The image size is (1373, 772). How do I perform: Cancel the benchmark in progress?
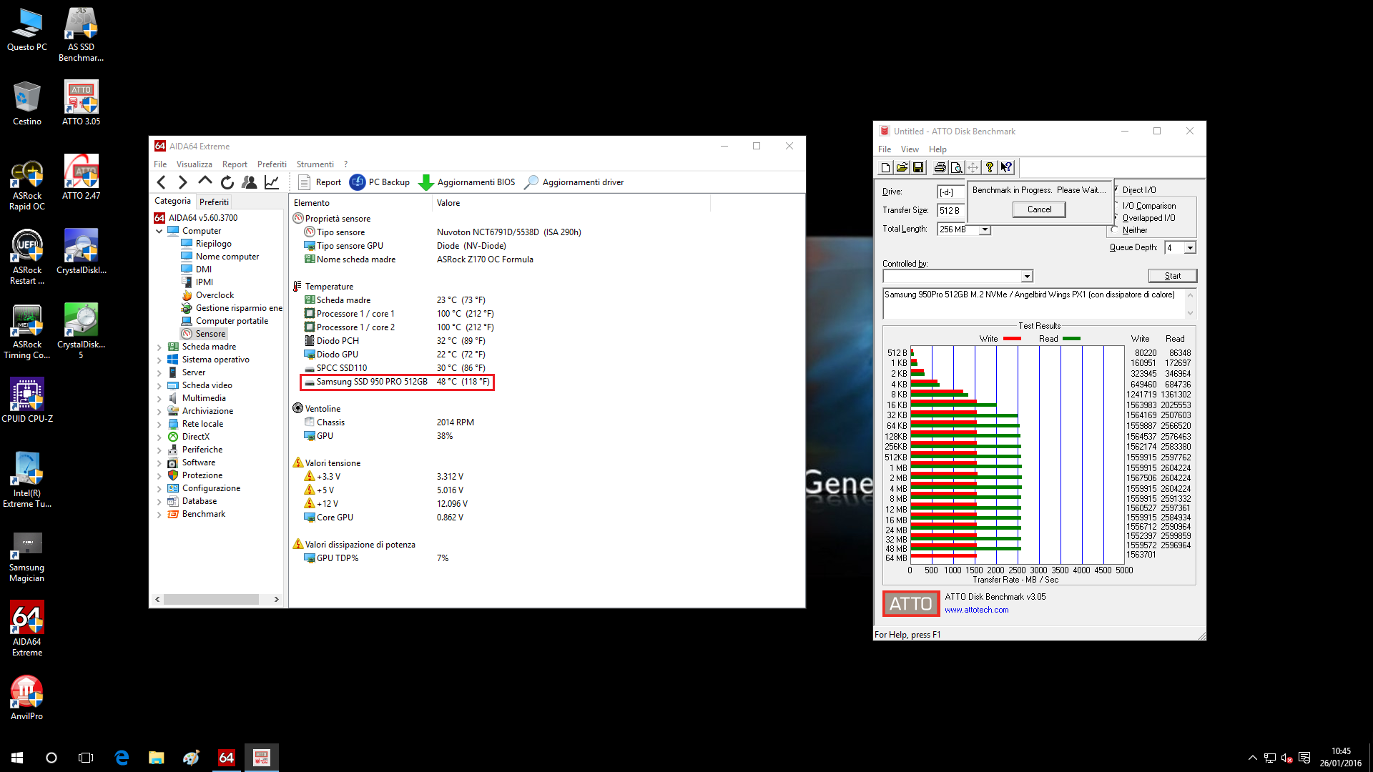coord(1039,209)
